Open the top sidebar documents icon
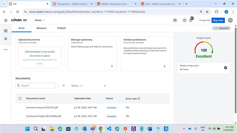 pos(6,31)
